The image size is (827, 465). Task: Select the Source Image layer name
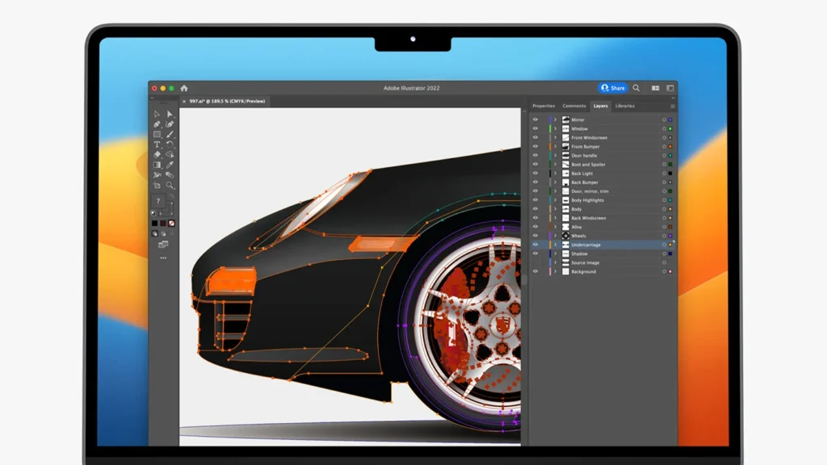coord(586,262)
